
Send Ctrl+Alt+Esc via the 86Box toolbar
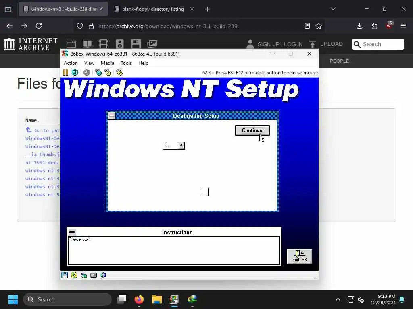click(x=108, y=72)
